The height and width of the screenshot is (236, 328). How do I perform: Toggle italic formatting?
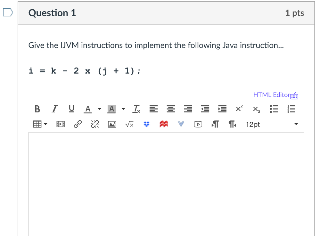[54, 109]
